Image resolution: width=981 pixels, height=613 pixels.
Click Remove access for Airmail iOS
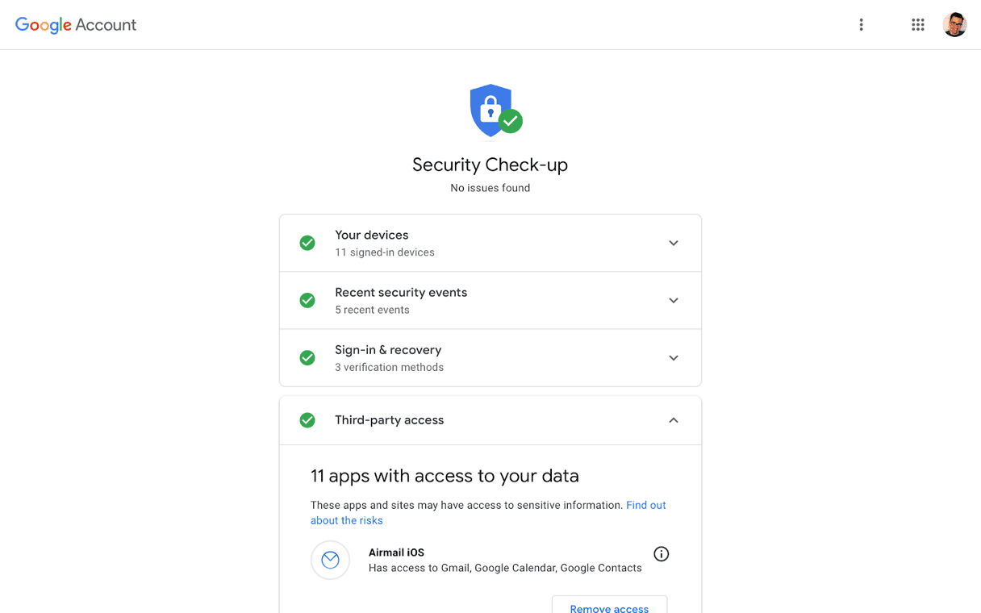(609, 607)
